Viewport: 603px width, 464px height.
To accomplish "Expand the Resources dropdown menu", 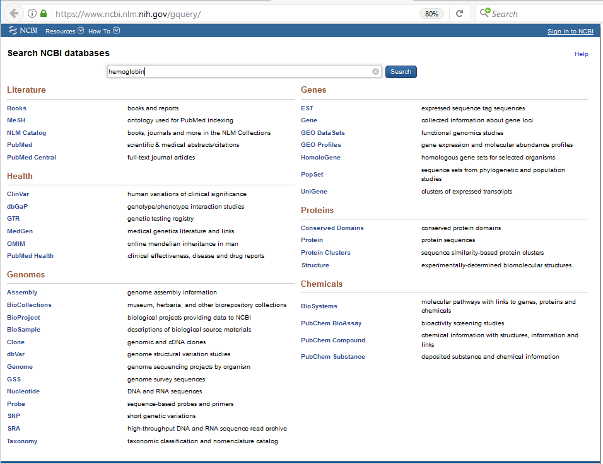I will click(x=64, y=31).
